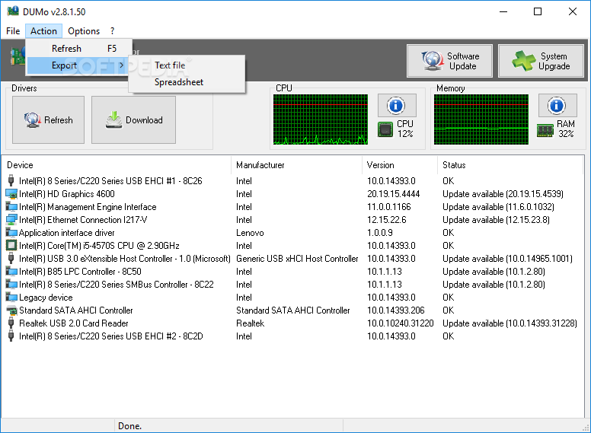The image size is (591, 433).
Task: Click Update available (20.19.15.4539) status
Action: pyautogui.click(x=503, y=194)
